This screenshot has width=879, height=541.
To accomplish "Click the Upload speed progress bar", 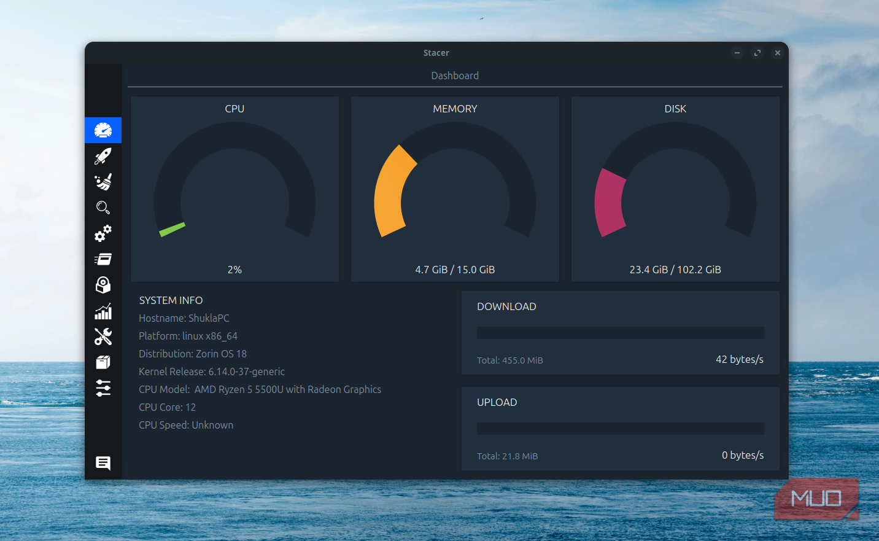I will (620, 429).
